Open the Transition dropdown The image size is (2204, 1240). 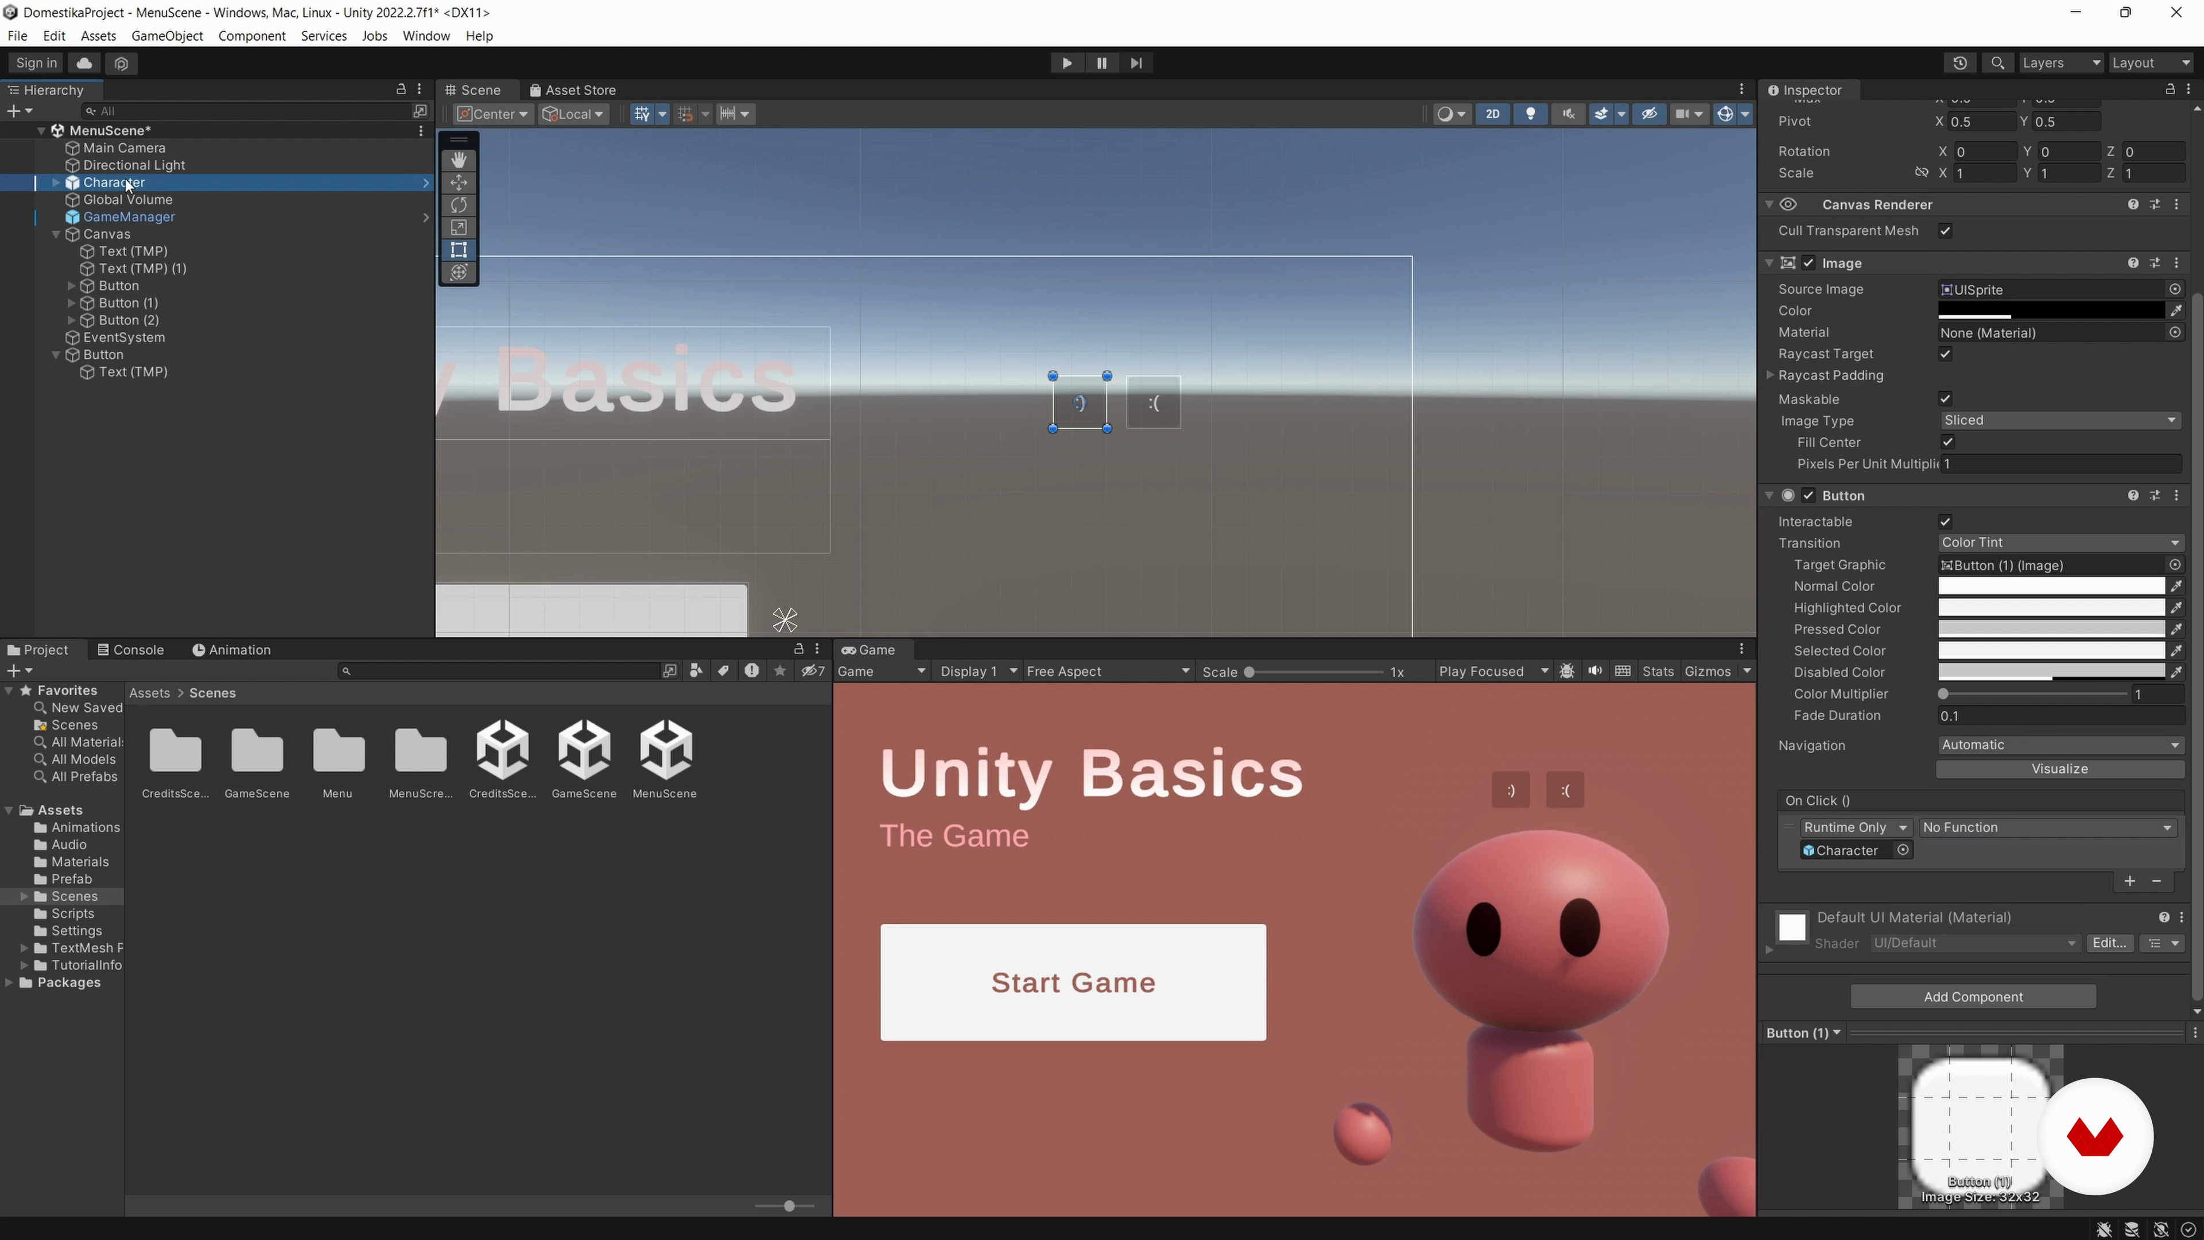[x=2061, y=542]
